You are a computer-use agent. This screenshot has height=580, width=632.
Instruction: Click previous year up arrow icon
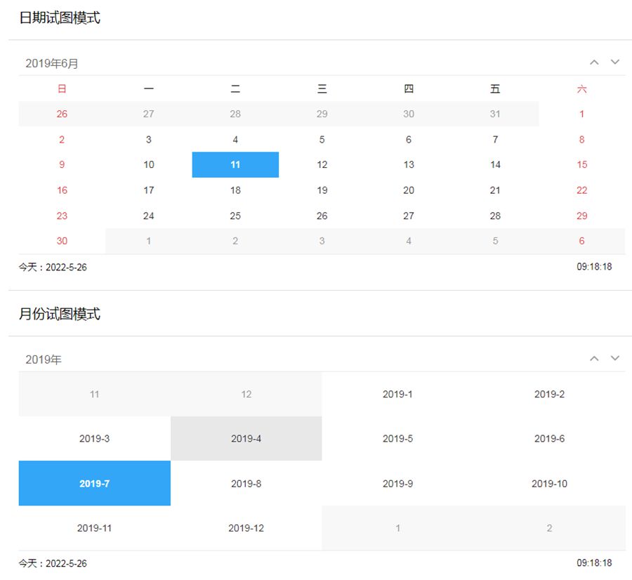point(594,359)
